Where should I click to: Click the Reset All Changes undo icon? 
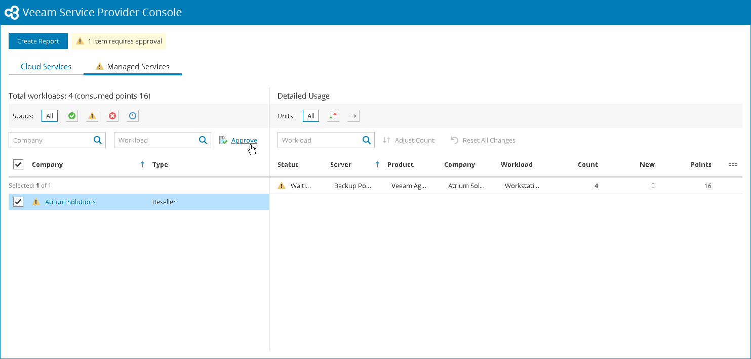tap(455, 140)
